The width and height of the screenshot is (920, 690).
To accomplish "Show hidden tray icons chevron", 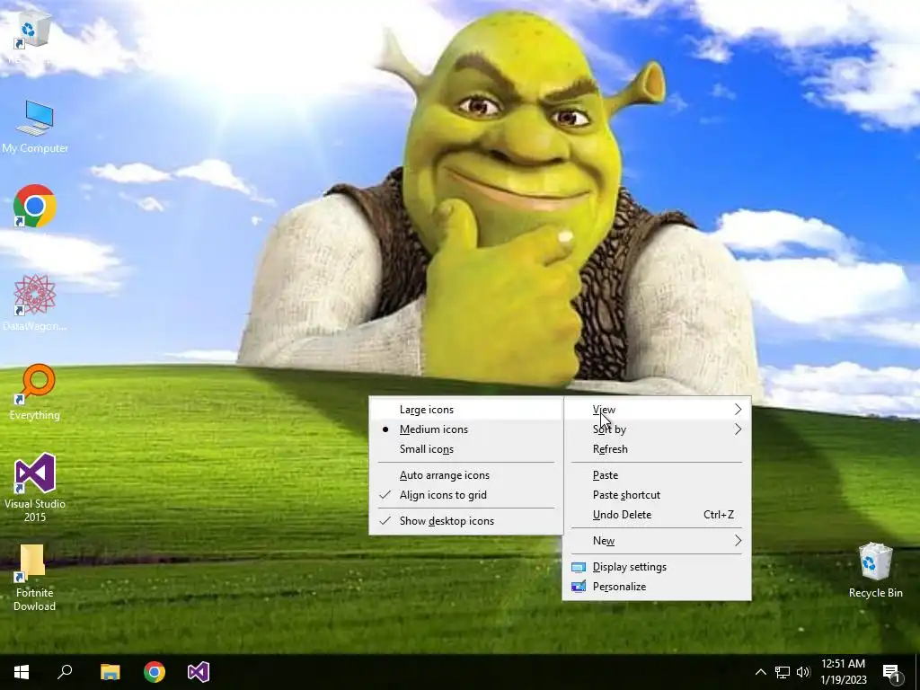I will 760,672.
